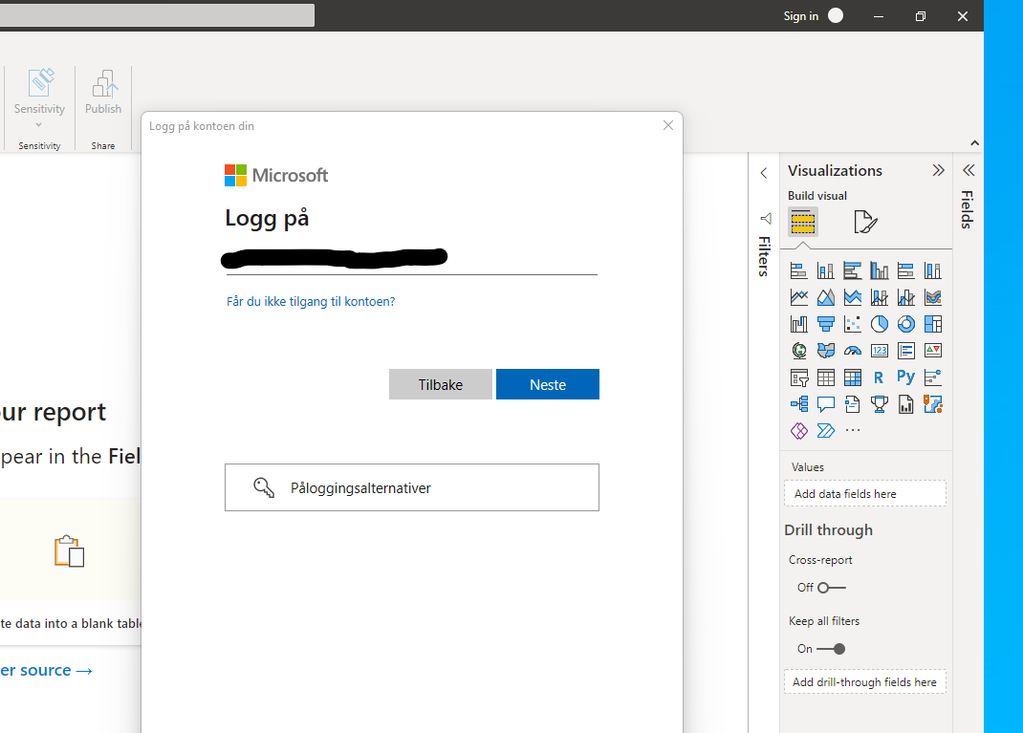Select the Card (123) visual
The width and height of the screenshot is (1023, 733).
tap(879, 351)
